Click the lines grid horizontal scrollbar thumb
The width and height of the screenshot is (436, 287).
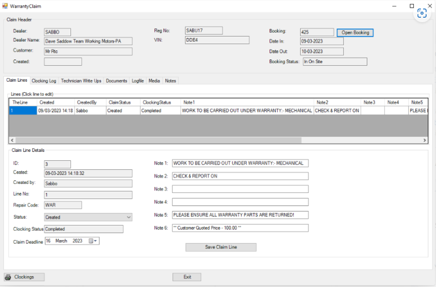point(159,140)
